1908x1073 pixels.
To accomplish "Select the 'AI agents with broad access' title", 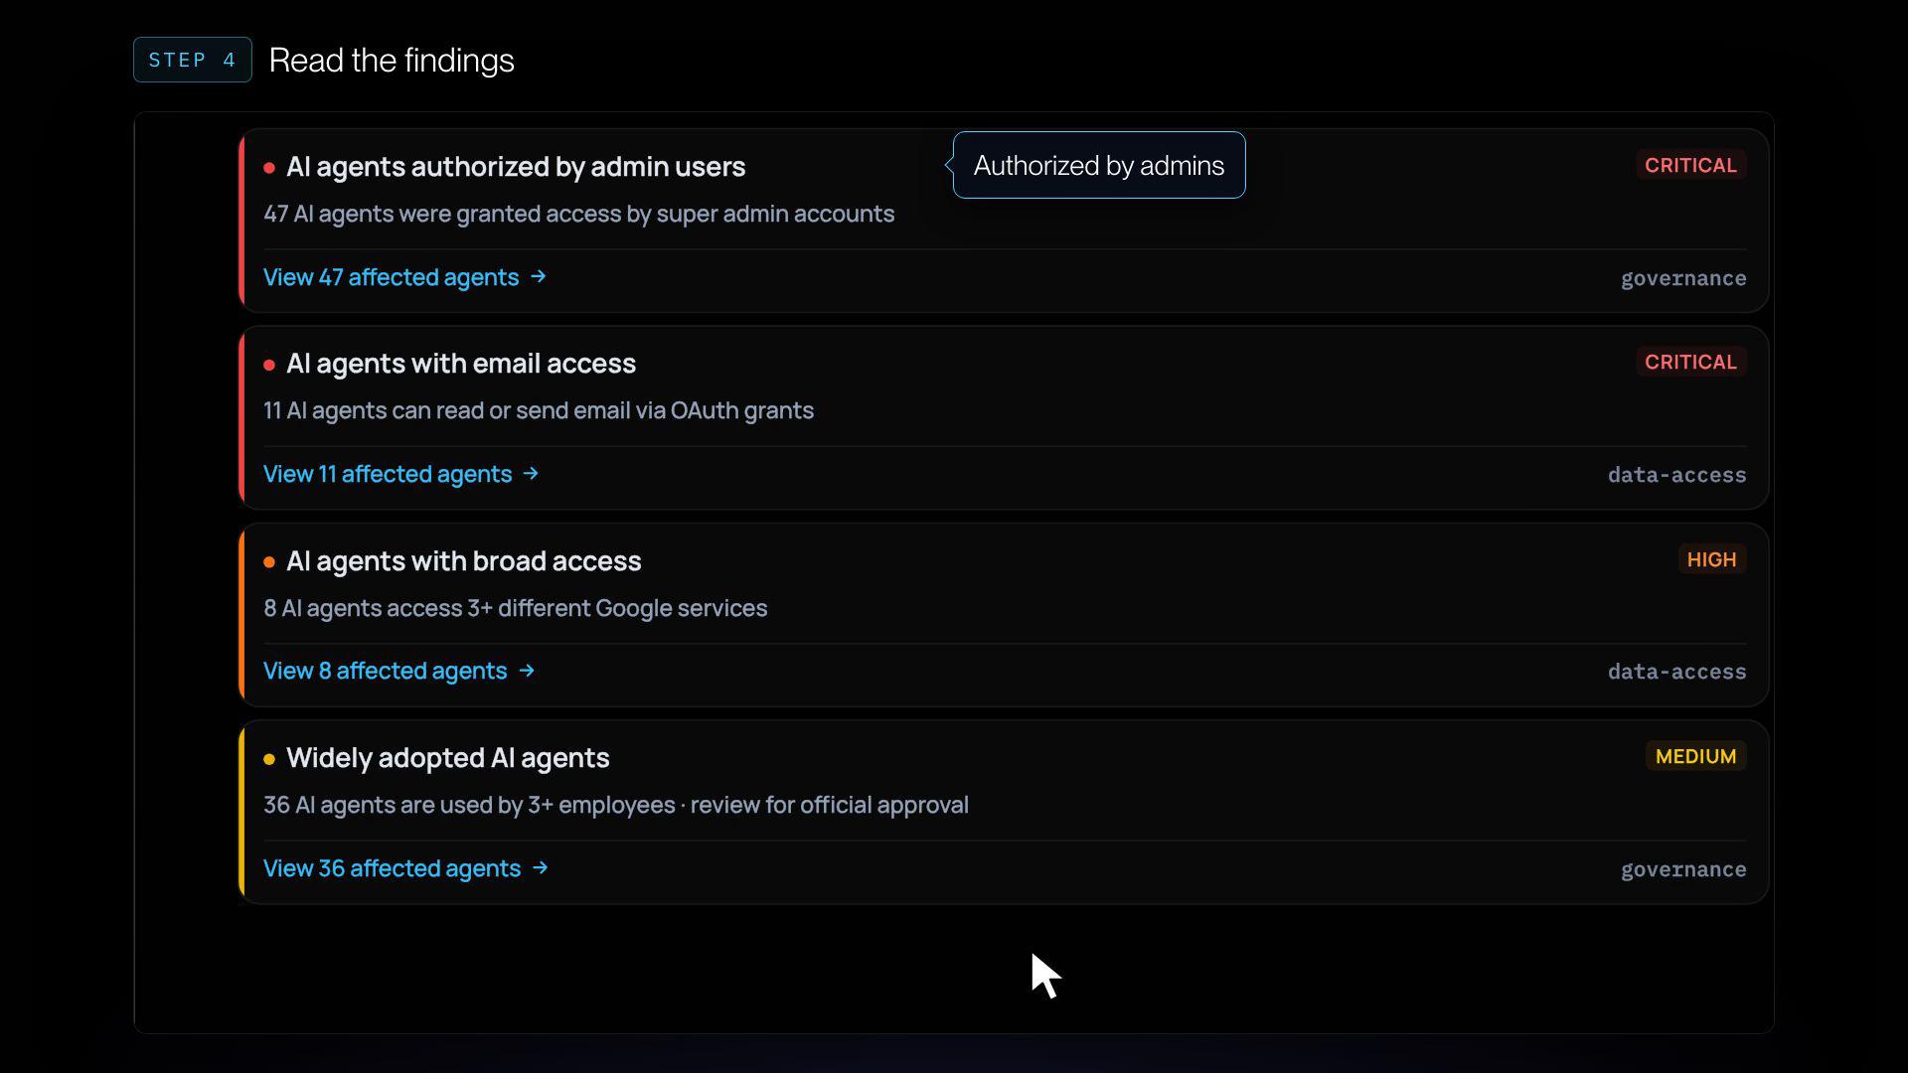I will pos(464,561).
